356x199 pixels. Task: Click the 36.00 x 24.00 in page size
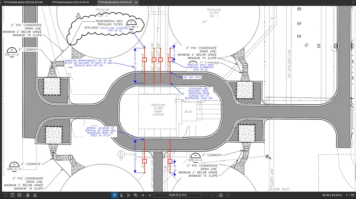[x=331, y=195]
